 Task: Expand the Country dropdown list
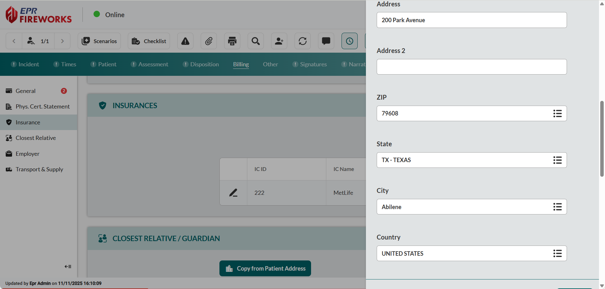pyautogui.click(x=557, y=253)
